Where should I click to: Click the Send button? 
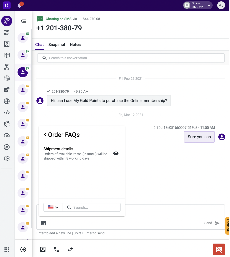pyautogui.click(x=212, y=223)
